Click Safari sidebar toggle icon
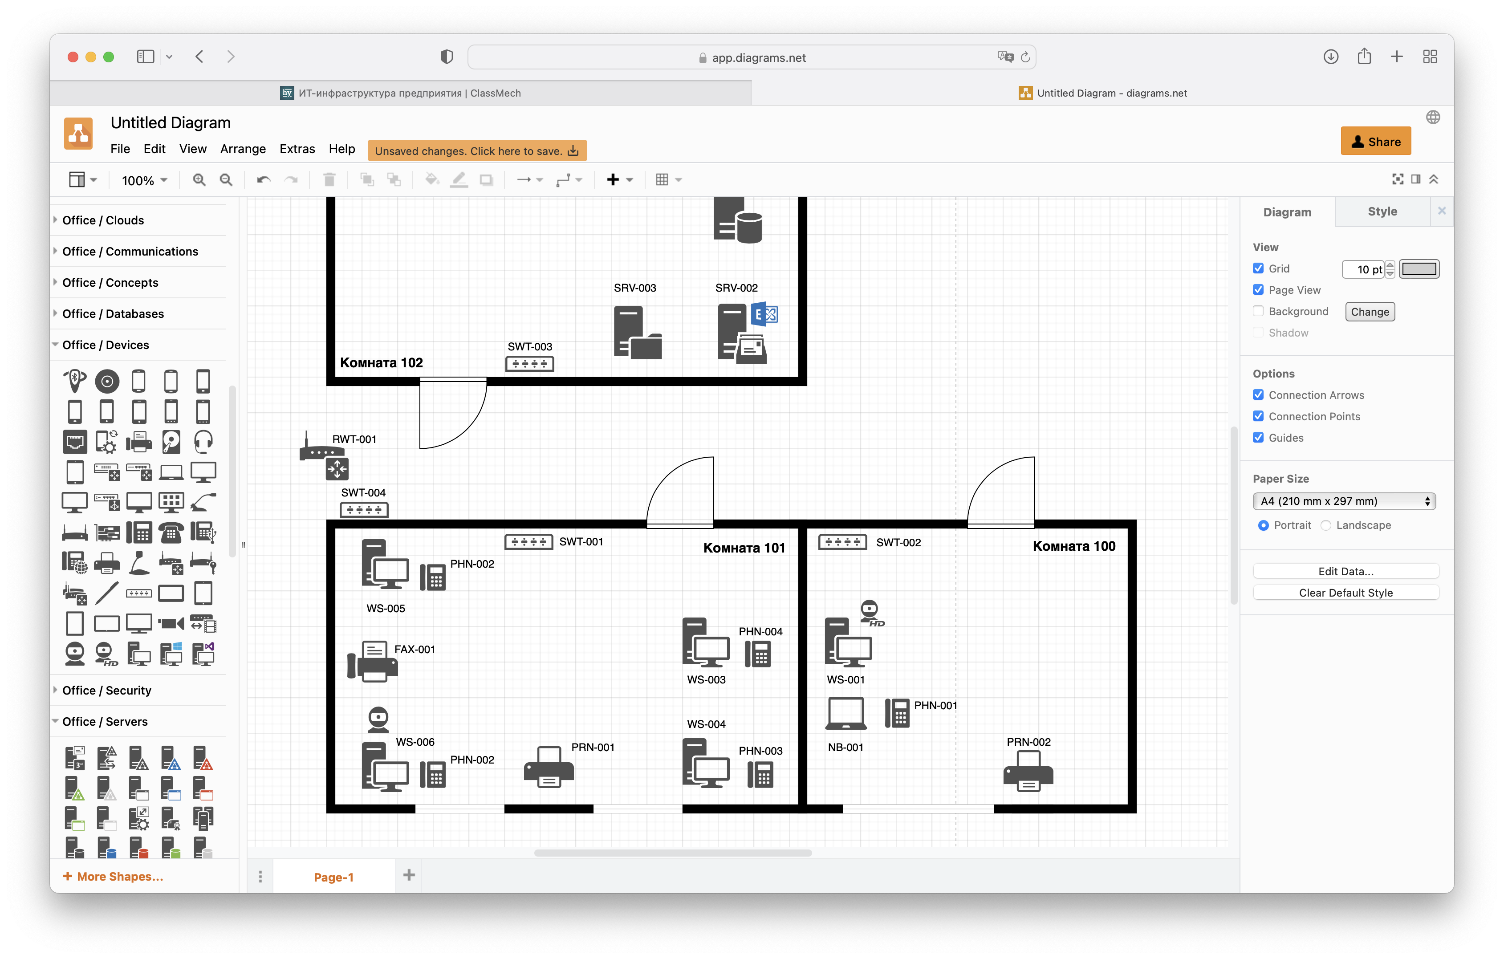This screenshot has width=1504, height=959. click(x=146, y=57)
